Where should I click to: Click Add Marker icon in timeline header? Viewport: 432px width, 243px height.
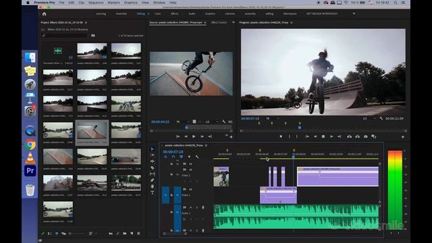click(x=189, y=157)
